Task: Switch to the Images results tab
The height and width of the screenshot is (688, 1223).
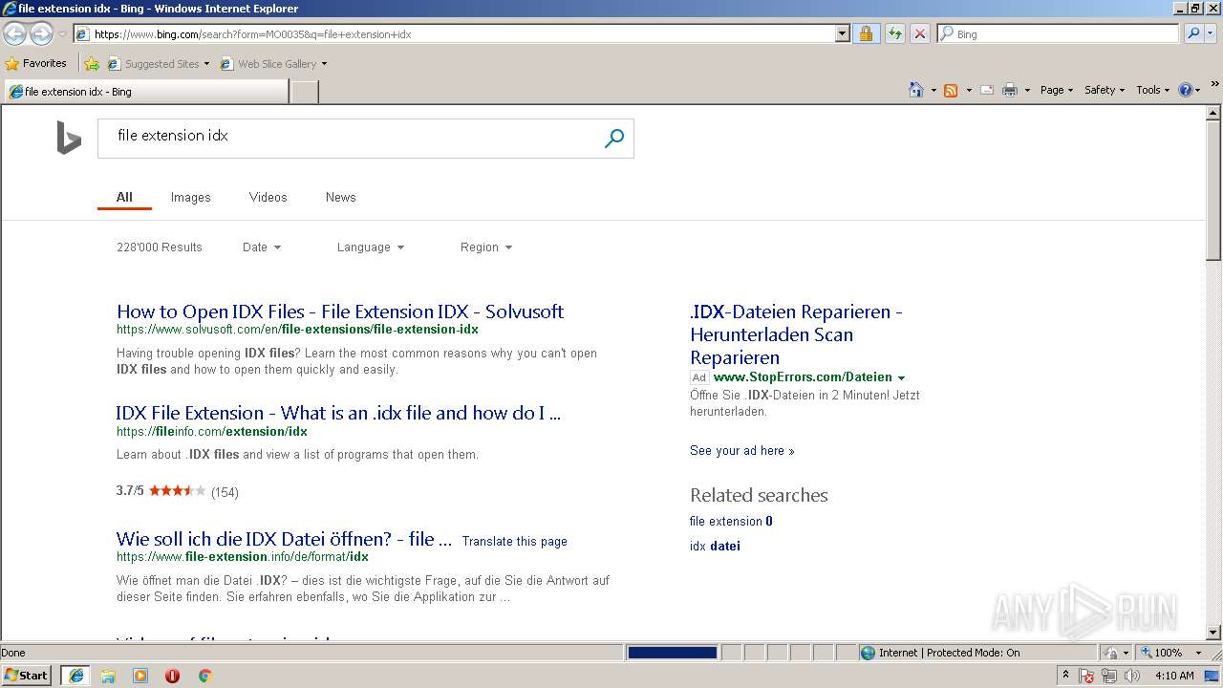Action: [190, 197]
